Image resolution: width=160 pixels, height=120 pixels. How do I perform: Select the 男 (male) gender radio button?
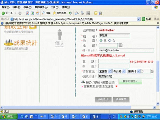tap(101, 40)
